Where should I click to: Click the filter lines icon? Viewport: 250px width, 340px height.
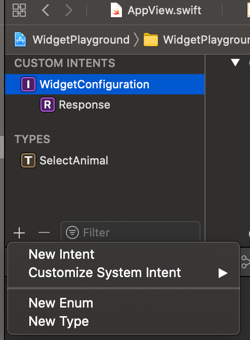tap(72, 232)
